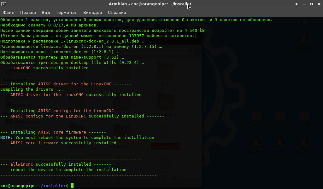Click the line '--- LinuxCNC successfully installed'

pyautogui.click(x=54, y=68)
